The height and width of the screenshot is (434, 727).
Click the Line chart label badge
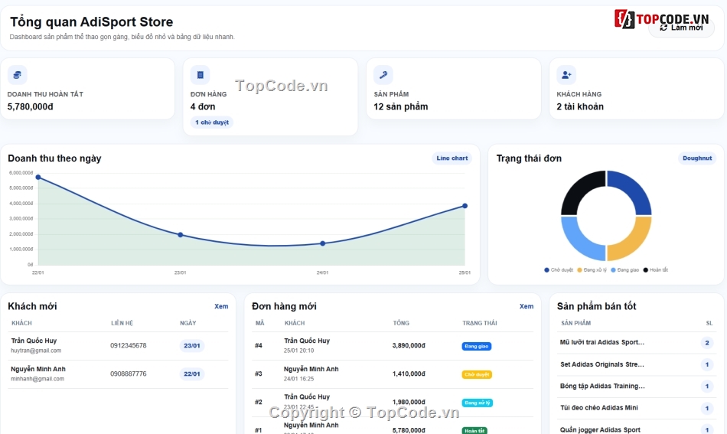[x=452, y=158]
